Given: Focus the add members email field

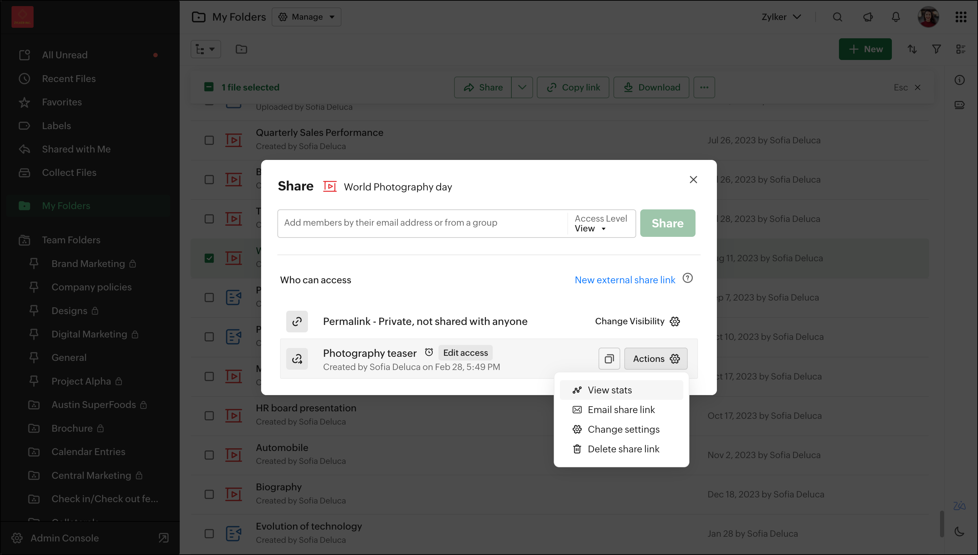Looking at the screenshot, I should pos(422,223).
